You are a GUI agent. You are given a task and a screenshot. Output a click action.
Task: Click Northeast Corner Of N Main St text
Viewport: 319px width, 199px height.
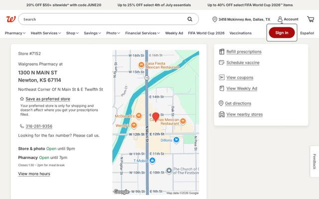(60, 90)
